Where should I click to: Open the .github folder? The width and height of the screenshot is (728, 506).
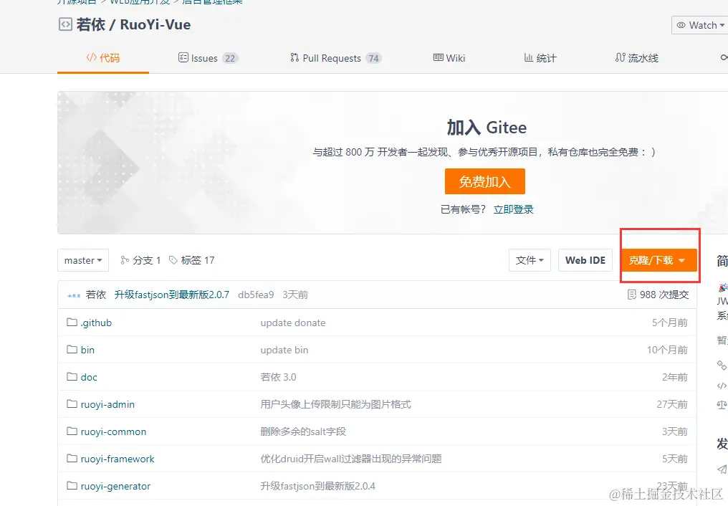coord(96,323)
